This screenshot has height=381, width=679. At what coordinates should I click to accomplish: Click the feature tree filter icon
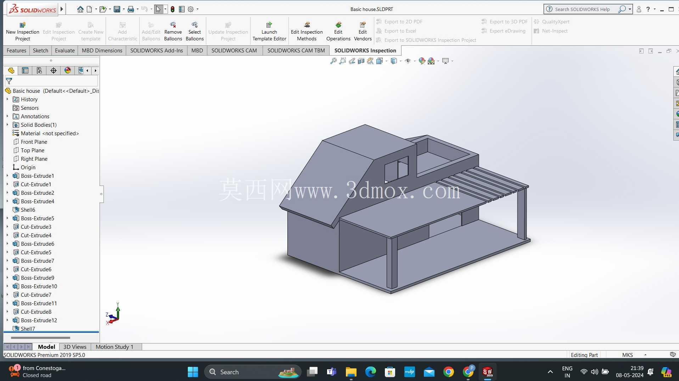pos(9,81)
